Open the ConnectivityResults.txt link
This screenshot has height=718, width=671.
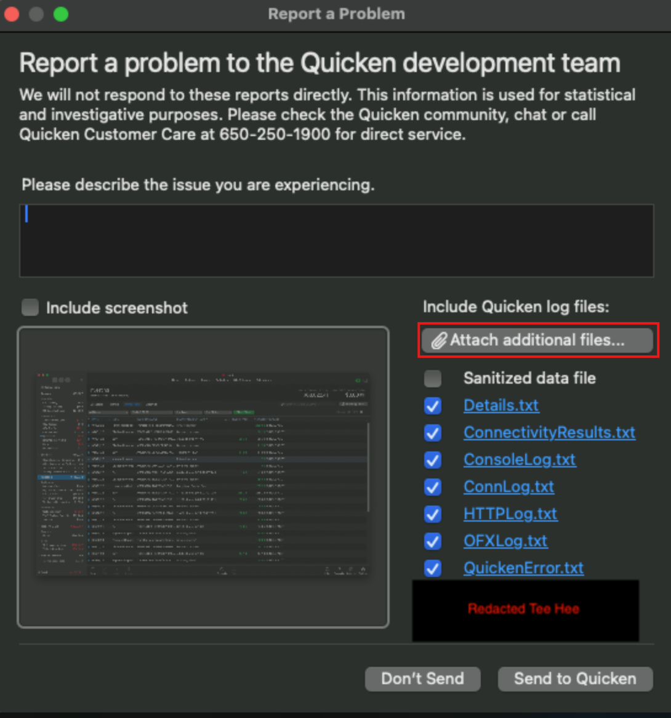tap(549, 432)
